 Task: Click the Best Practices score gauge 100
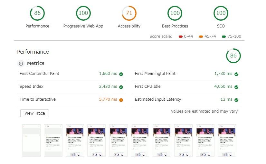(x=175, y=13)
